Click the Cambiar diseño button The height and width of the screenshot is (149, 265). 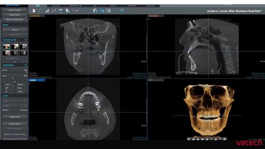tap(15, 124)
